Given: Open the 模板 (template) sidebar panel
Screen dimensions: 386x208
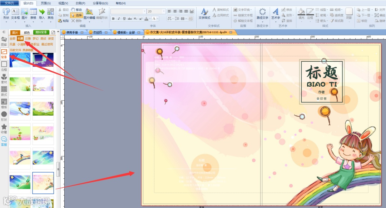Looking at the screenshot, I should (4, 104).
